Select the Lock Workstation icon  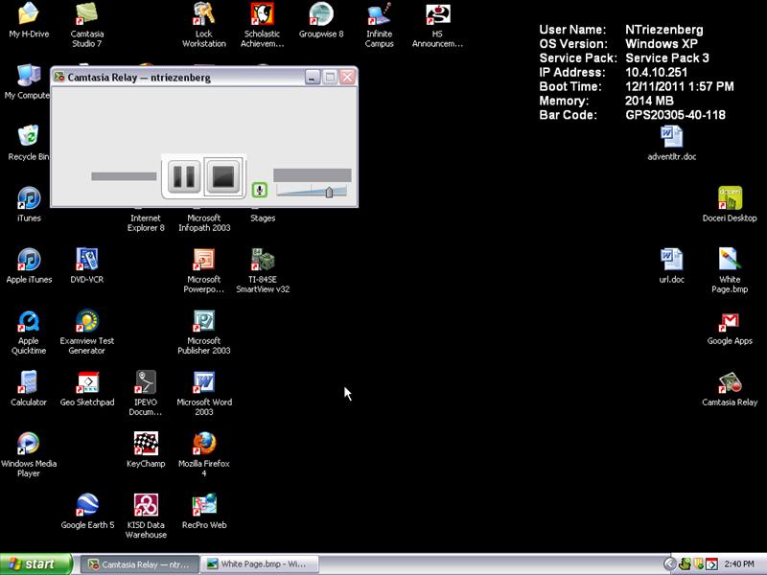[x=204, y=13]
